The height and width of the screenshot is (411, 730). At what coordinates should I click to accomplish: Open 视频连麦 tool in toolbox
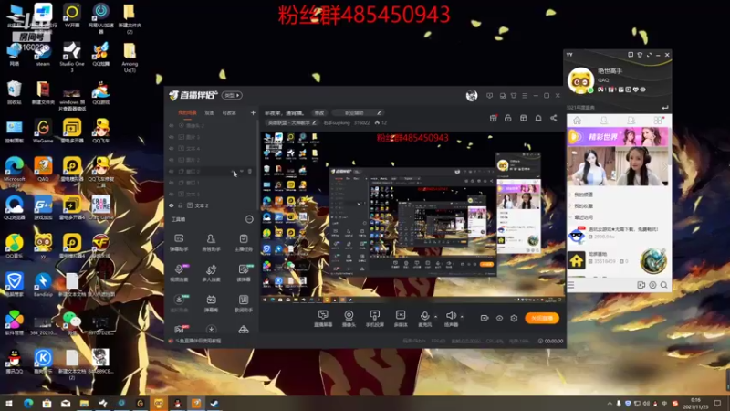pyautogui.click(x=179, y=273)
